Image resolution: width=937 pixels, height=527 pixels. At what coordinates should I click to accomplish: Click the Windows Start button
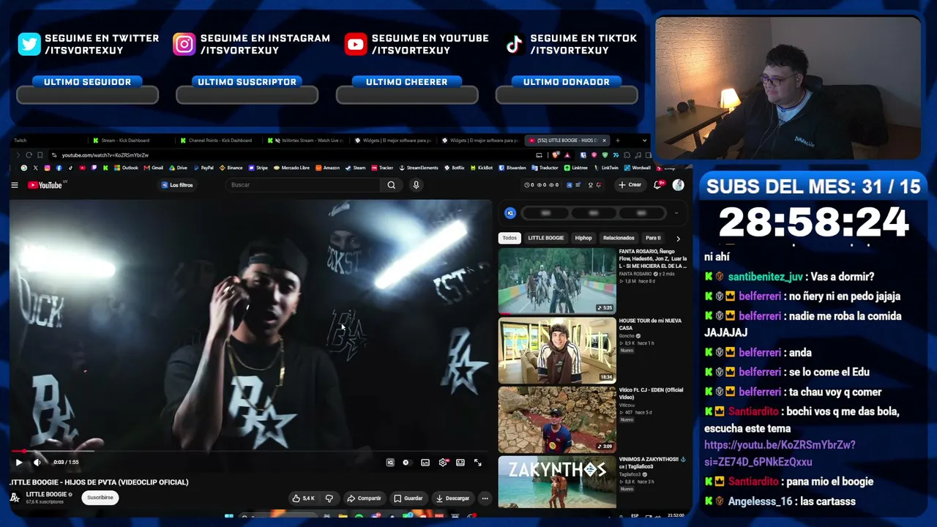[x=228, y=517]
